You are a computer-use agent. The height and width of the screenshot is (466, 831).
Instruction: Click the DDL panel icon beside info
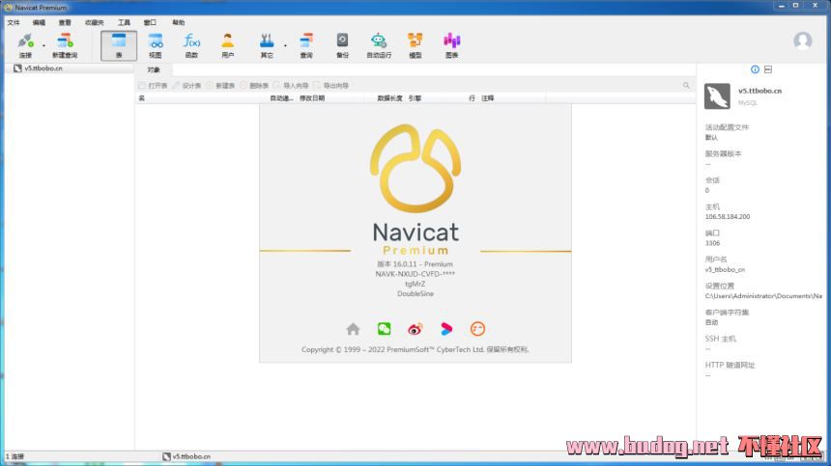[768, 69]
